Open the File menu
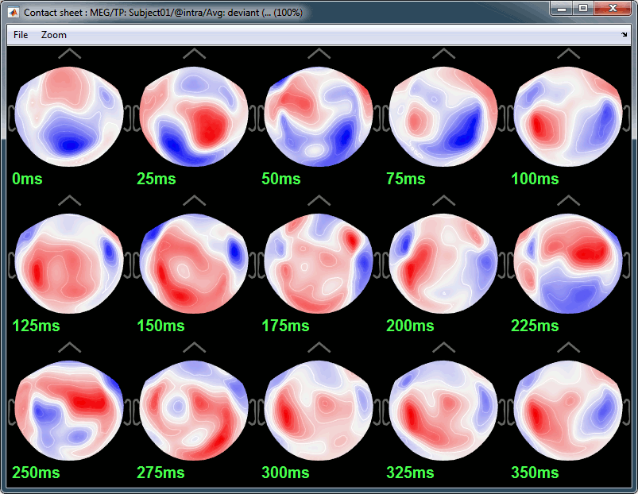This screenshot has width=638, height=494. tap(21, 35)
